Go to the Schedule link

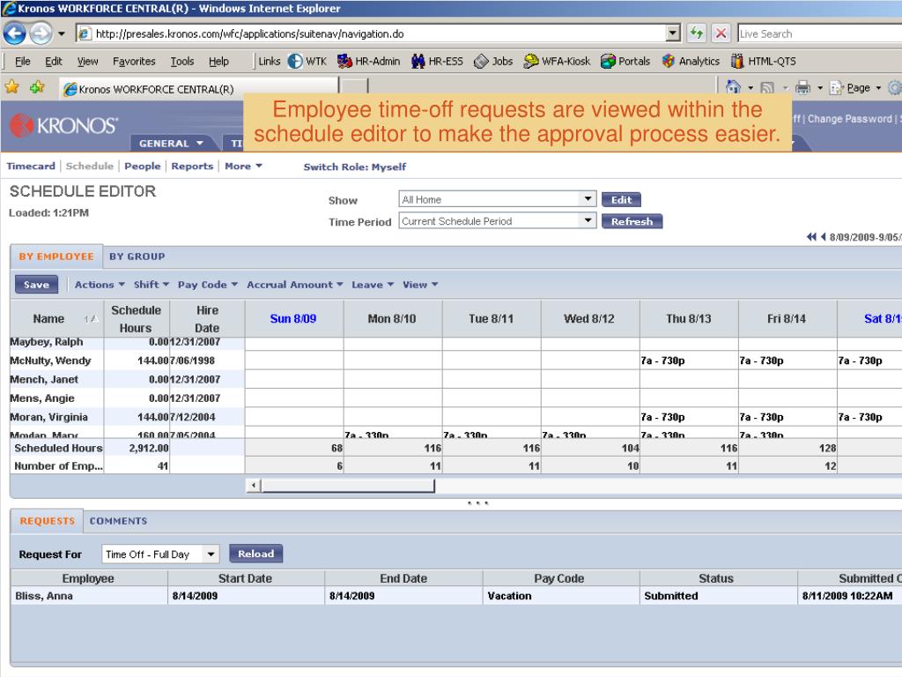(89, 166)
